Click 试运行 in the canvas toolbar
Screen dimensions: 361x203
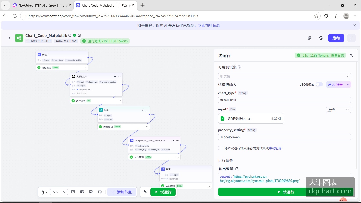click(163, 192)
